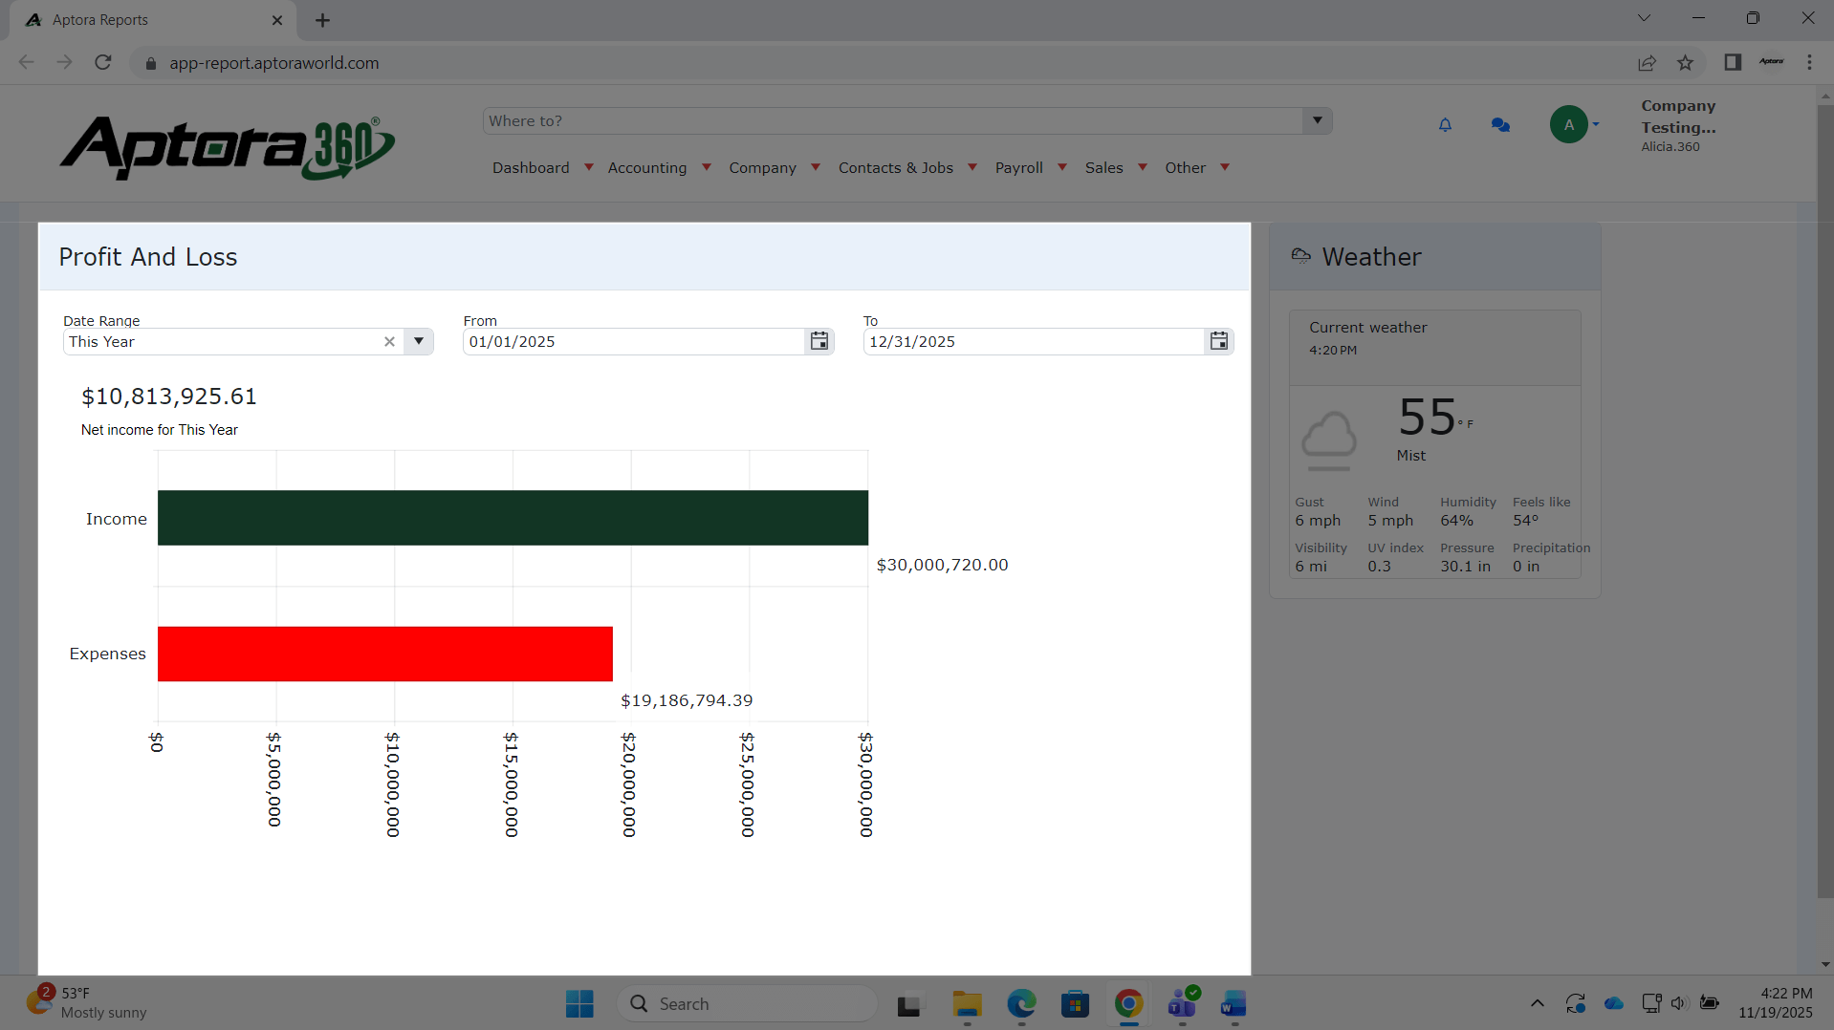Bookmark this page with the star icon

coord(1685,63)
